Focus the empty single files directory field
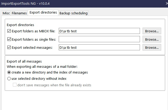 pyautogui.click(x=99, y=39)
